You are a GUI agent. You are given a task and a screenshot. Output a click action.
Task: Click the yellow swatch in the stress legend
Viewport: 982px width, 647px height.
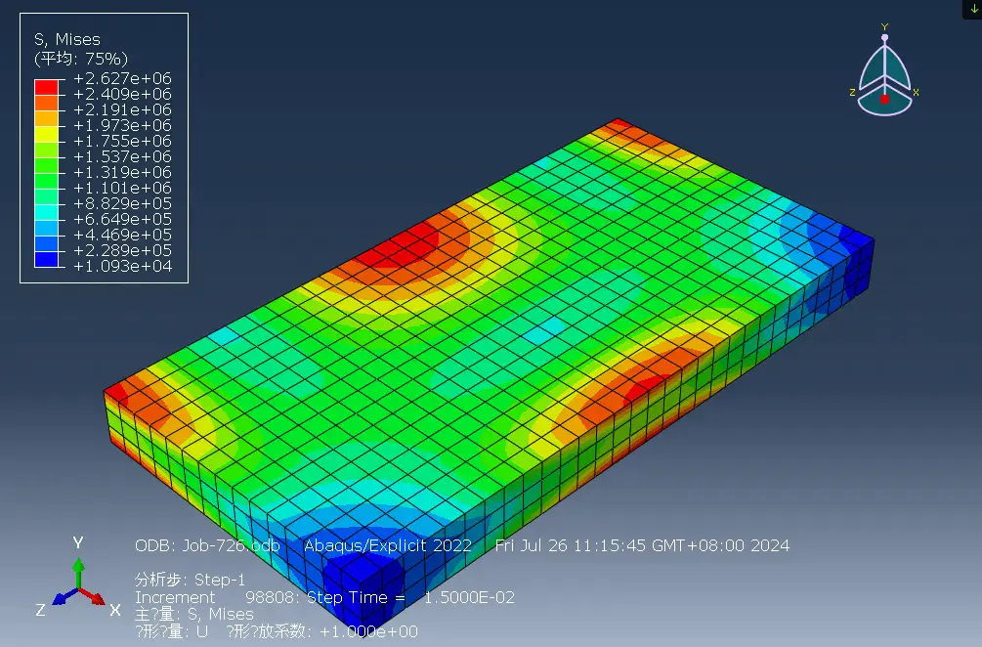click(46, 134)
